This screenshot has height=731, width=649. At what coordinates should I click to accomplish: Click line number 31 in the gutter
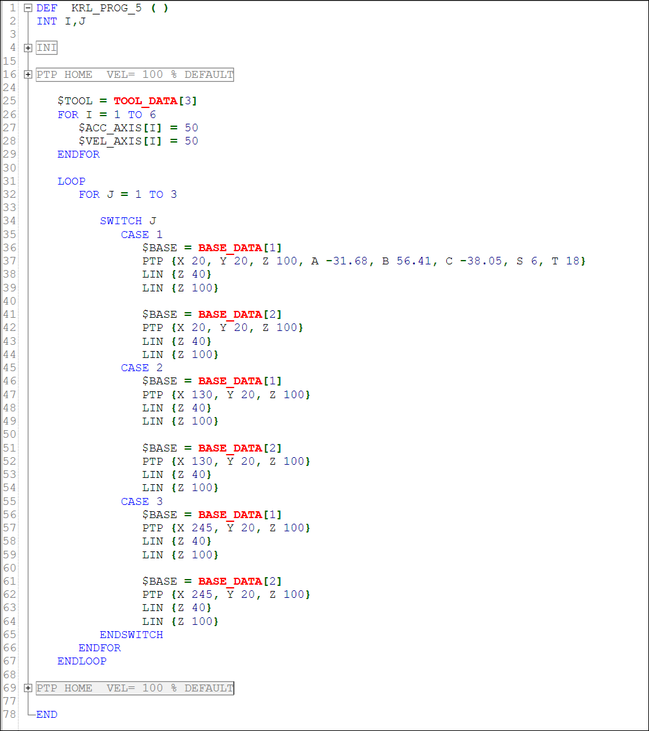9,181
